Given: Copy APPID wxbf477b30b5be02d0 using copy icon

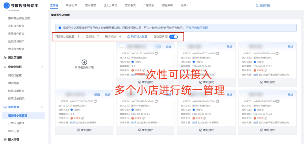Looking at the screenshot, I should (x=95, y=101).
